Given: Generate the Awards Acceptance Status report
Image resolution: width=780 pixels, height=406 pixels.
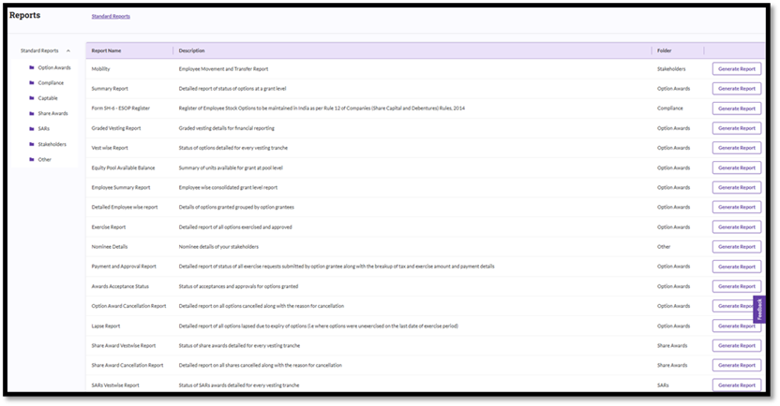Looking at the screenshot, I should tap(737, 286).
